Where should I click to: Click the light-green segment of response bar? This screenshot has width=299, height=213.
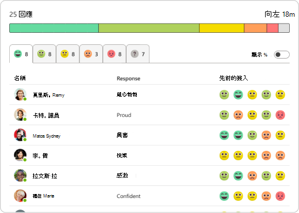click(149, 28)
